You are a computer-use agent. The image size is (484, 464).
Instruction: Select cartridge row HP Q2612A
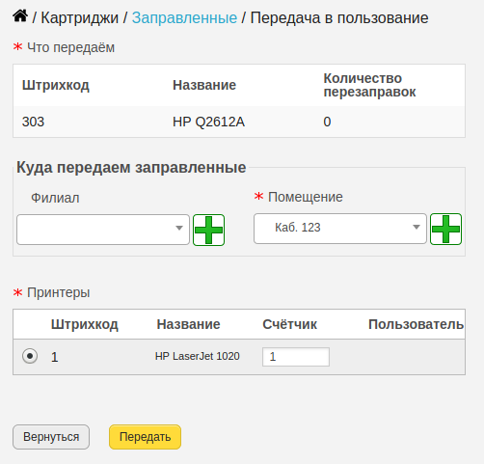click(239, 122)
